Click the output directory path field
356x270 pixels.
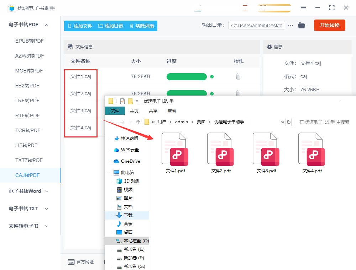click(257, 26)
